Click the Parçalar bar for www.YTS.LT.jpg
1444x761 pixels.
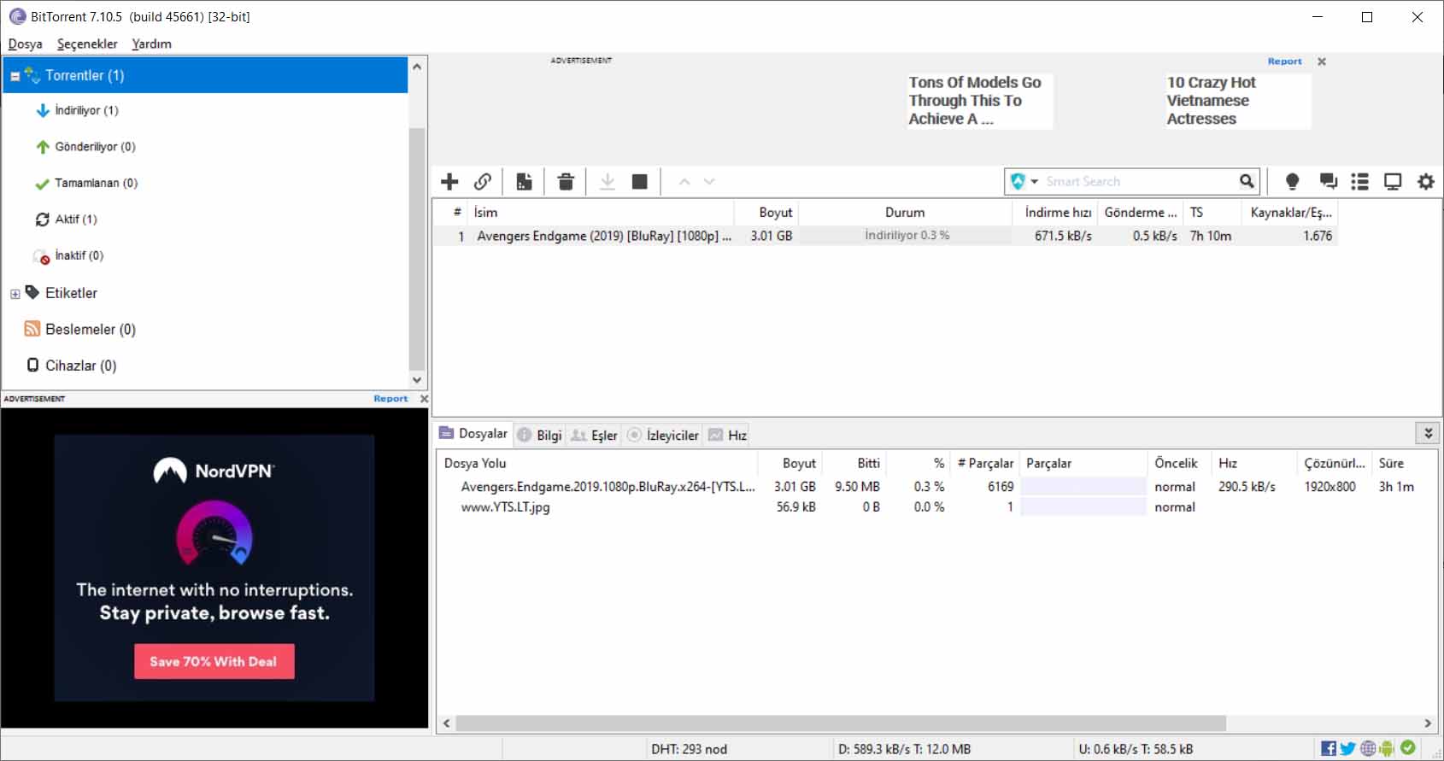1083,507
